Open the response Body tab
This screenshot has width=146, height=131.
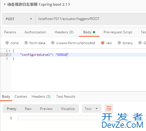click(x=6, y=97)
